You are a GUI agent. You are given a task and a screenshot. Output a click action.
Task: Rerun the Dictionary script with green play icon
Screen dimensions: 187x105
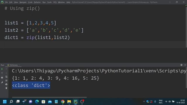coord(2,69)
